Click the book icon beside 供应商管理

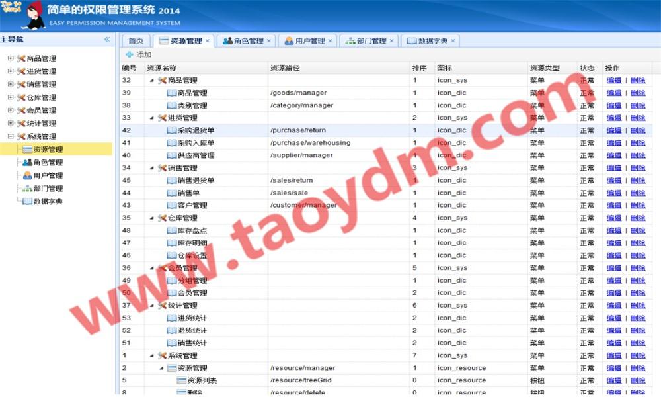point(172,155)
